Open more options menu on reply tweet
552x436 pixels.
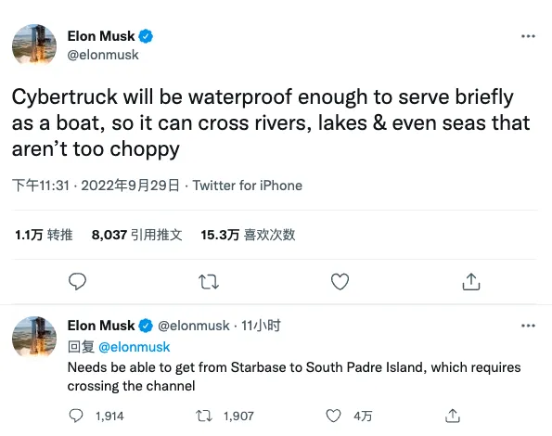click(x=529, y=326)
